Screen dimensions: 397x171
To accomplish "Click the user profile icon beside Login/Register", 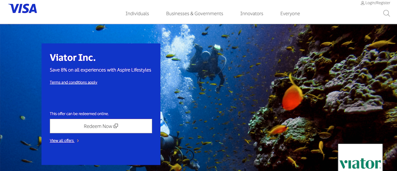I will point(362,3).
